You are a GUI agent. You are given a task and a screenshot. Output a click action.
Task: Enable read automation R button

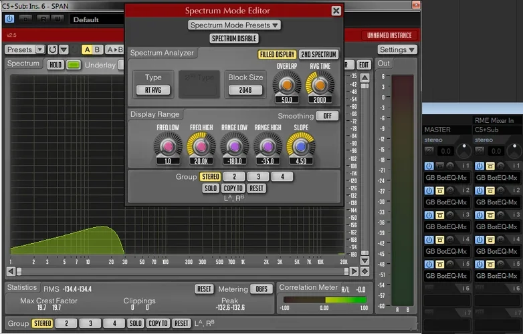tap(43, 19)
